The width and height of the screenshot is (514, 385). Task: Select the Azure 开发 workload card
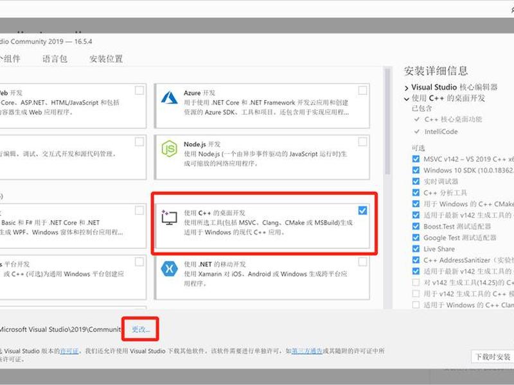(x=263, y=106)
